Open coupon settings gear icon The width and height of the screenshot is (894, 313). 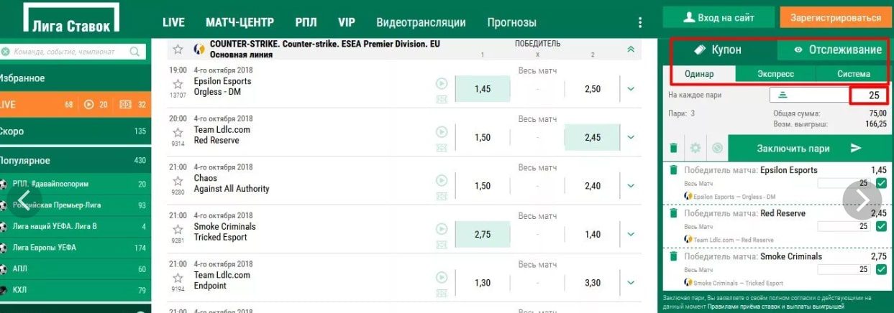click(695, 148)
